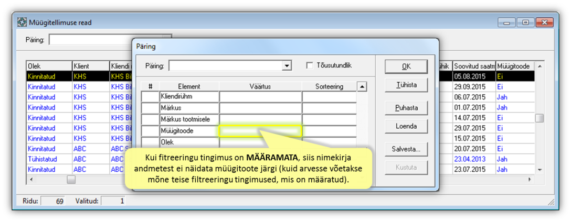
Task: Click the date 06.07.2015 cell
Action: pyautogui.click(x=474, y=97)
